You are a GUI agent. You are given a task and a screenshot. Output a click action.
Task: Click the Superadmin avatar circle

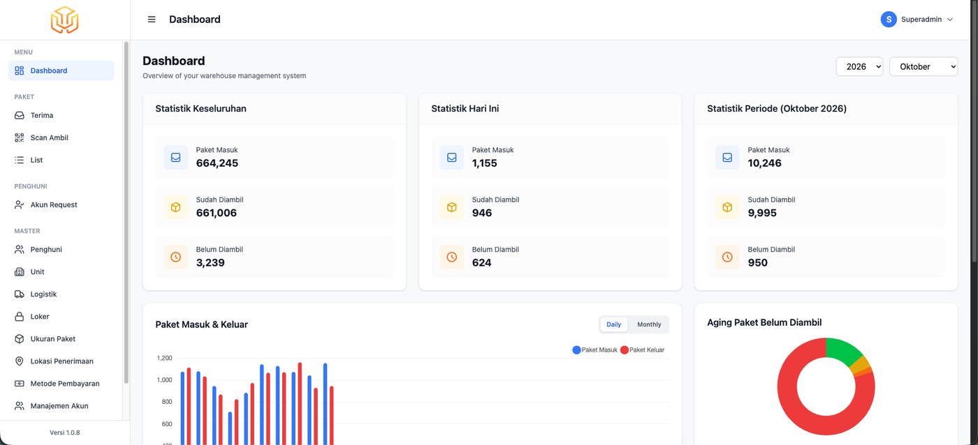pos(889,20)
